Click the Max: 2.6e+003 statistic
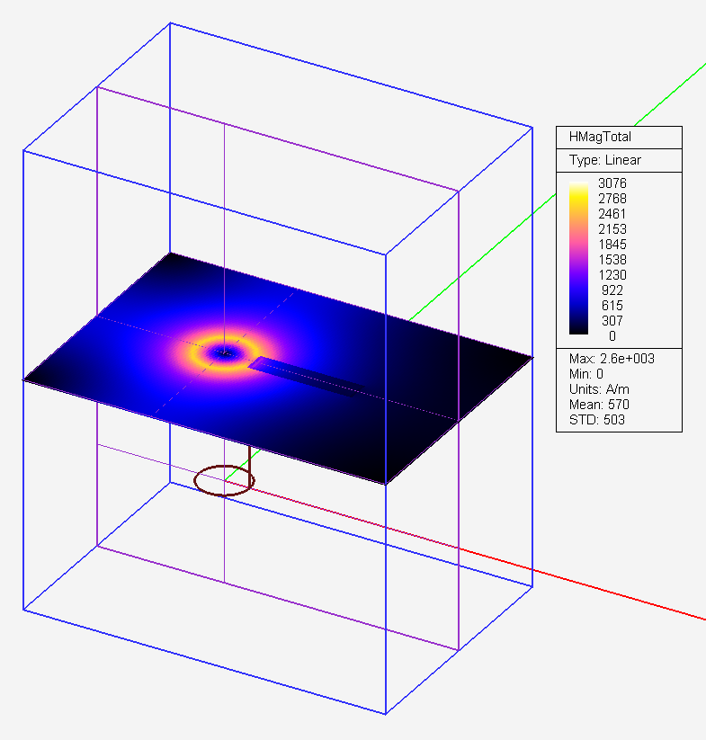Screen dimensions: 706x740 611,360
